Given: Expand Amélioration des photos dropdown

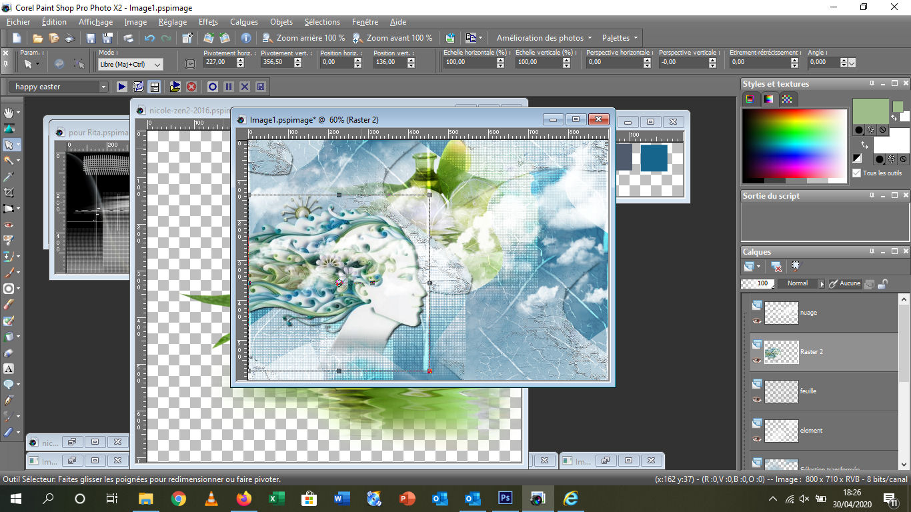Looking at the screenshot, I should (x=590, y=38).
